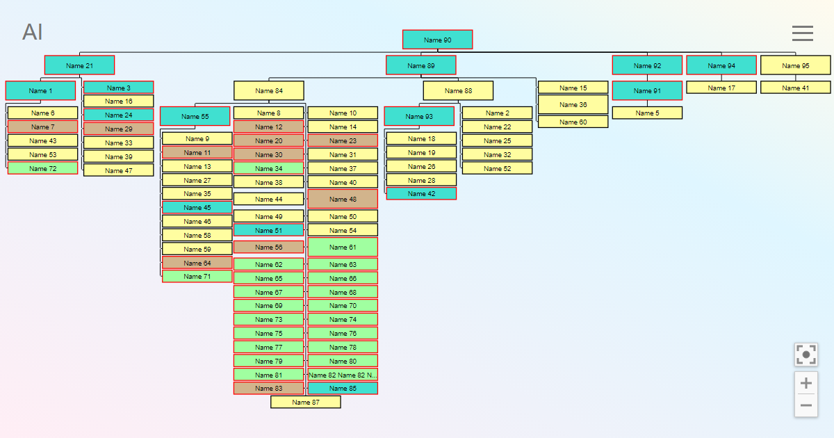This screenshot has width=834, height=438.
Task: Open the hamburger menu in the top-right corner
Action: click(x=803, y=33)
